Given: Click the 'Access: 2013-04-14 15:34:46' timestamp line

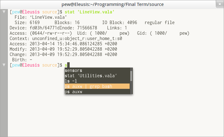Looking at the screenshot, I should pos(63,44).
